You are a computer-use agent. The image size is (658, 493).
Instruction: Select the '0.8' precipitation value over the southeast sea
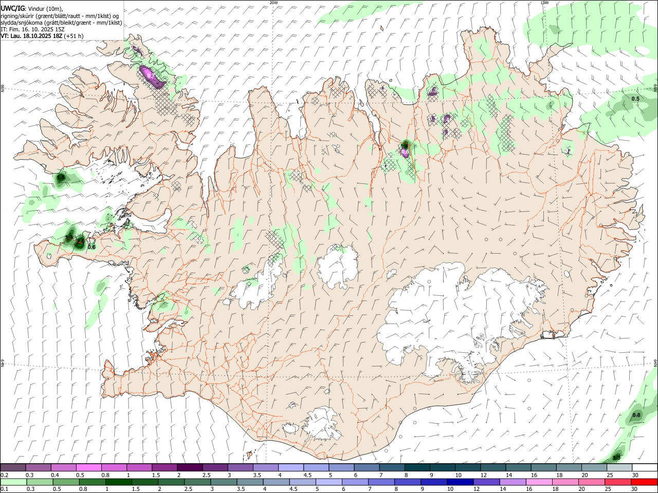(x=636, y=415)
